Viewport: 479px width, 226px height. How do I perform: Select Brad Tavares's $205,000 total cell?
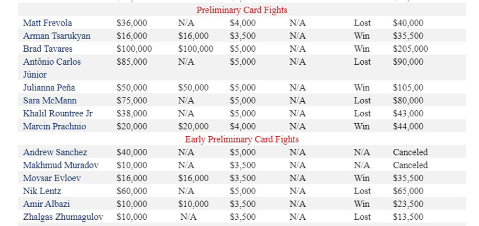pos(410,49)
